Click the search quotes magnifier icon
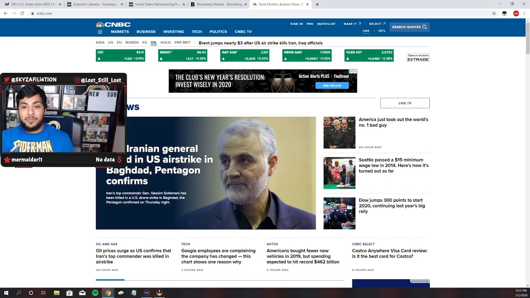The height and width of the screenshot is (298, 530). 424,27
